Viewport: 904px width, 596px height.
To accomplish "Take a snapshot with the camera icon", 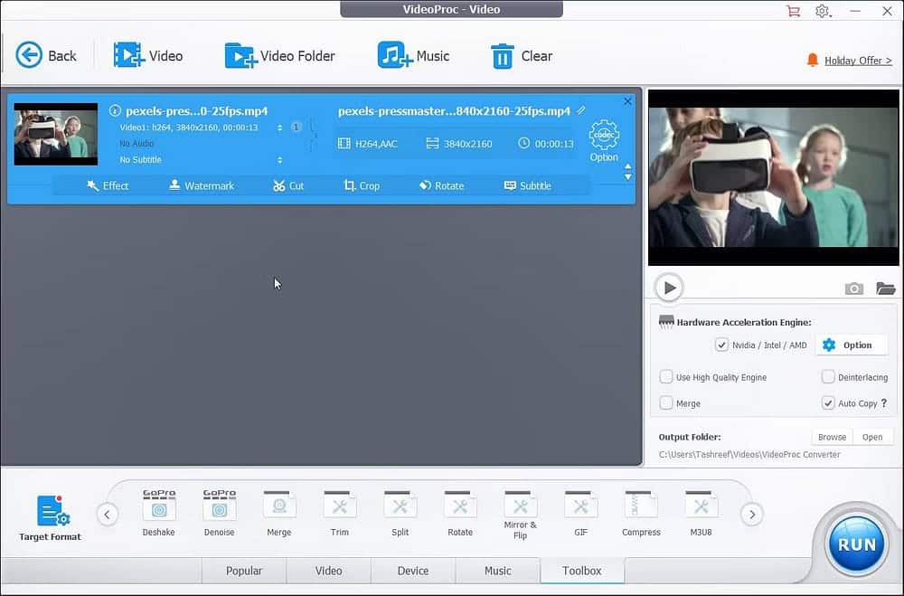I will tap(852, 288).
